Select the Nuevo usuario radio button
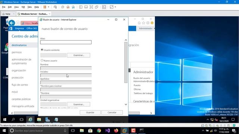The image size is (239, 134). click(x=42, y=60)
